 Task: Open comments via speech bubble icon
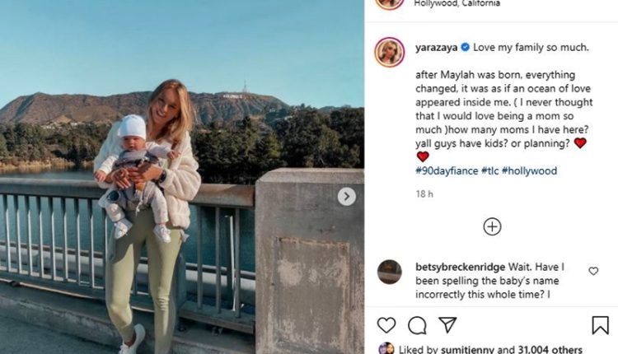[417, 325]
